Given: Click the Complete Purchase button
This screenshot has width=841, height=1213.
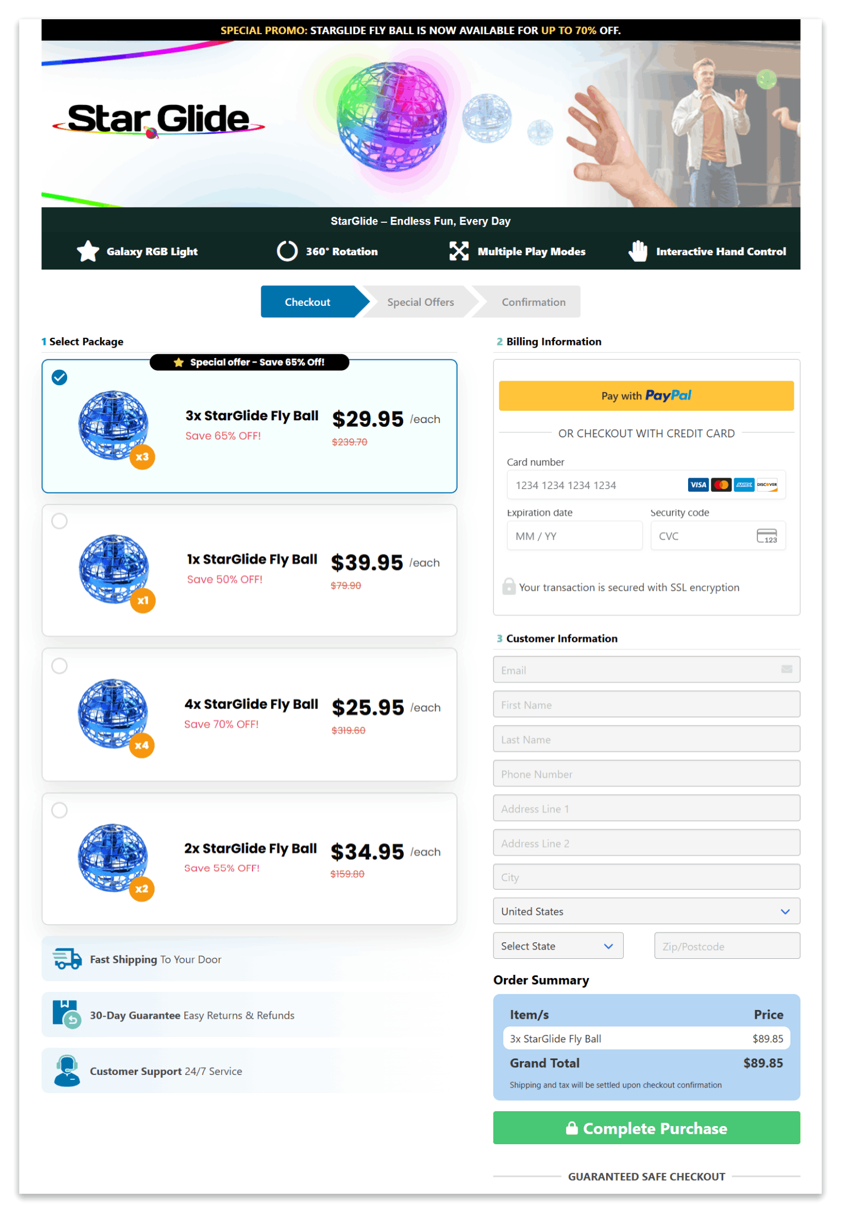Looking at the screenshot, I should click(x=646, y=1128).
